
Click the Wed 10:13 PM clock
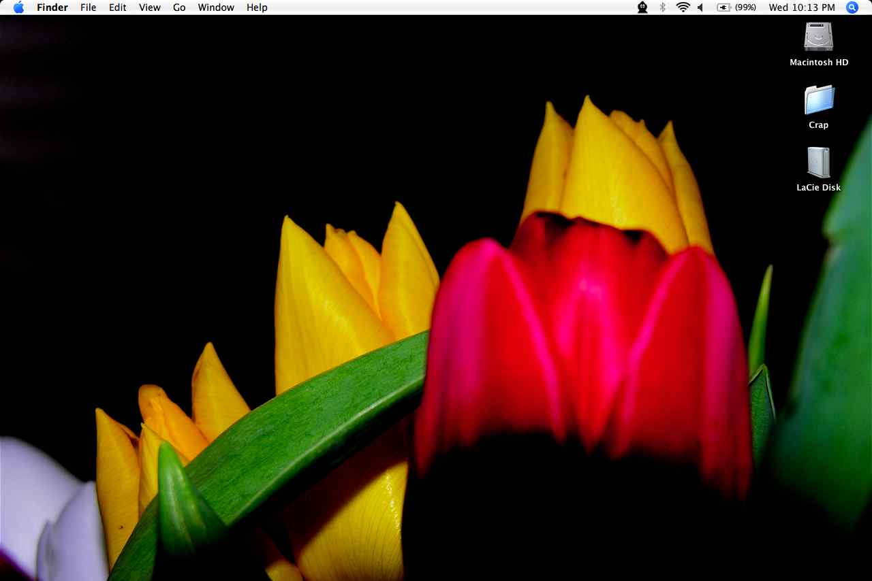802,7
